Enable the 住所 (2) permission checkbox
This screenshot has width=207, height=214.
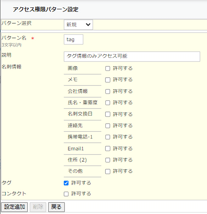pos(108,160)
